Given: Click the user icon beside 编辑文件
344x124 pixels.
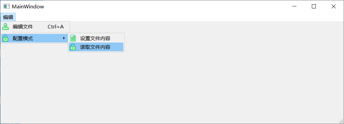Looking at the screenshot, I should pyautogui.click(x=5, y=26).
